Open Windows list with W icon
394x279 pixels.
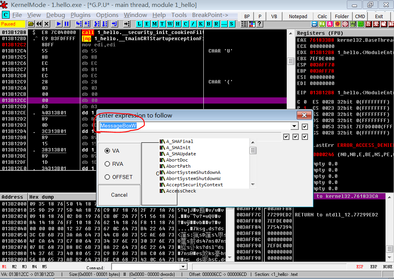pos(170,24)
